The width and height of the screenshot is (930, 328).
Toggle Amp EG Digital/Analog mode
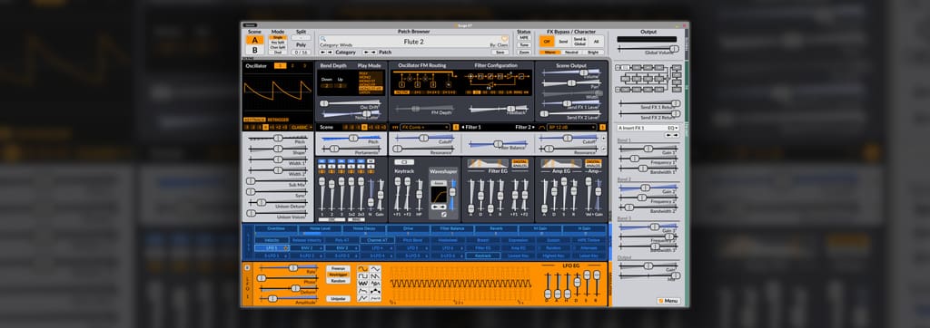pos(593,163)
